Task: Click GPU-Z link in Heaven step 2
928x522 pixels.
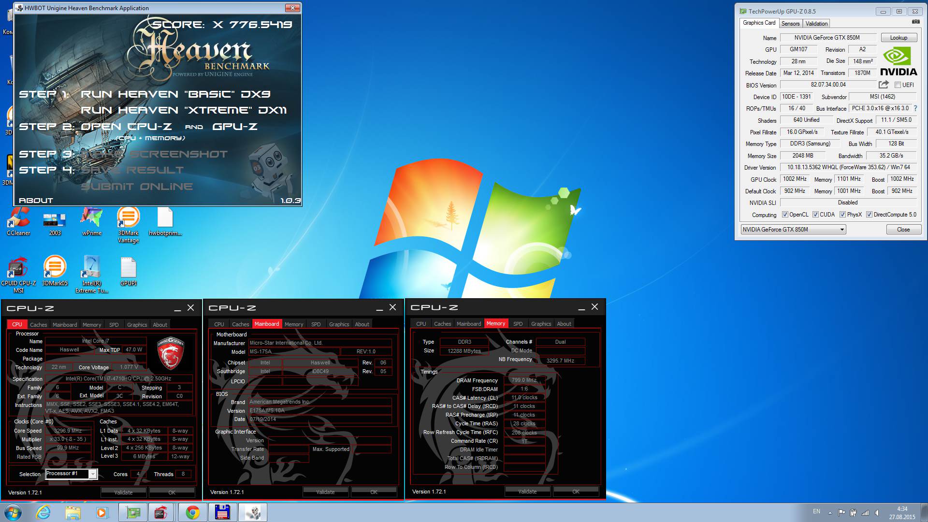Action: 235,127
